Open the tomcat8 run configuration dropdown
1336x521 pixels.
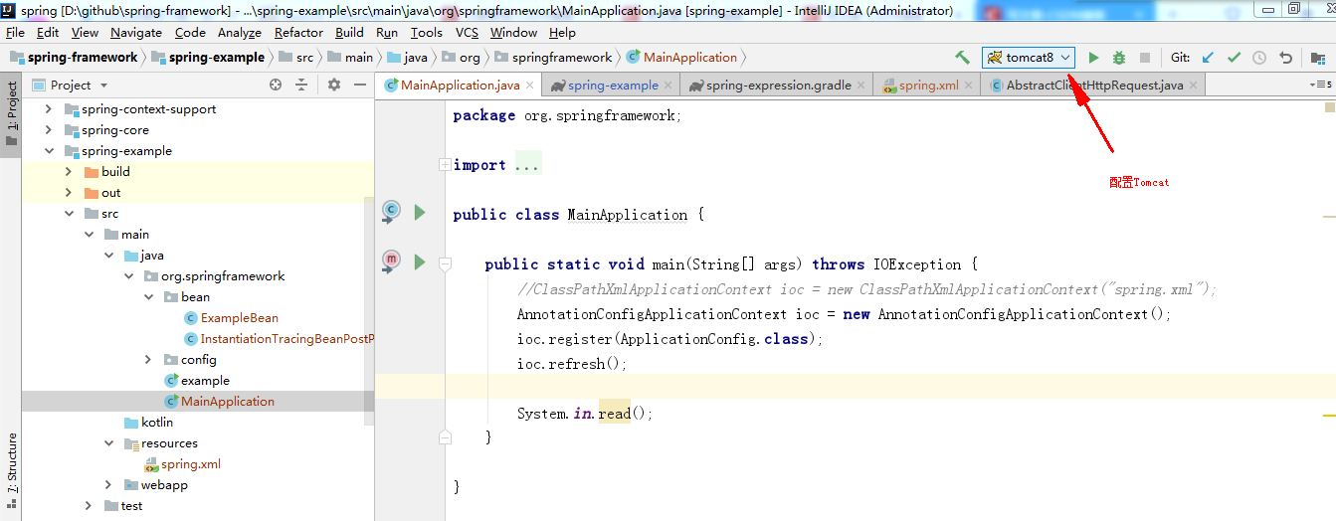pos(1029,58)
